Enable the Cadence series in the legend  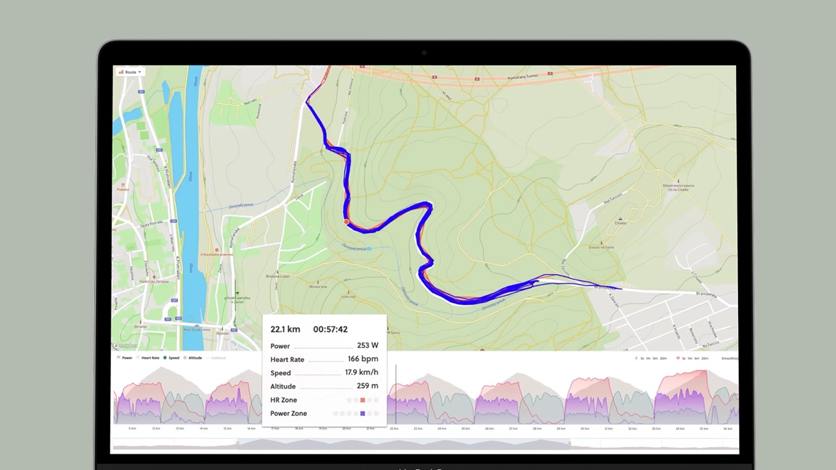tap(216, 358)
